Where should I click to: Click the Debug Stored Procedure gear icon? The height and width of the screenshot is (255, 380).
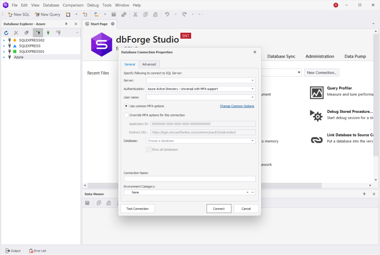point(317,116)
